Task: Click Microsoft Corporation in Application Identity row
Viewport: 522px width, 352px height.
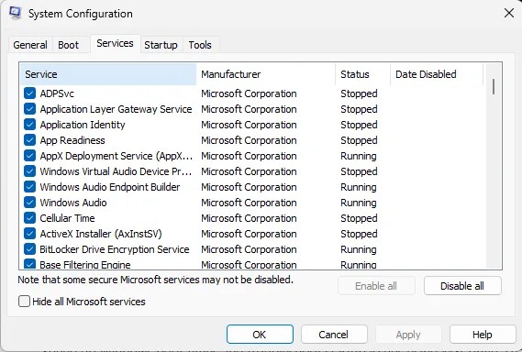Action: point(249,125)
